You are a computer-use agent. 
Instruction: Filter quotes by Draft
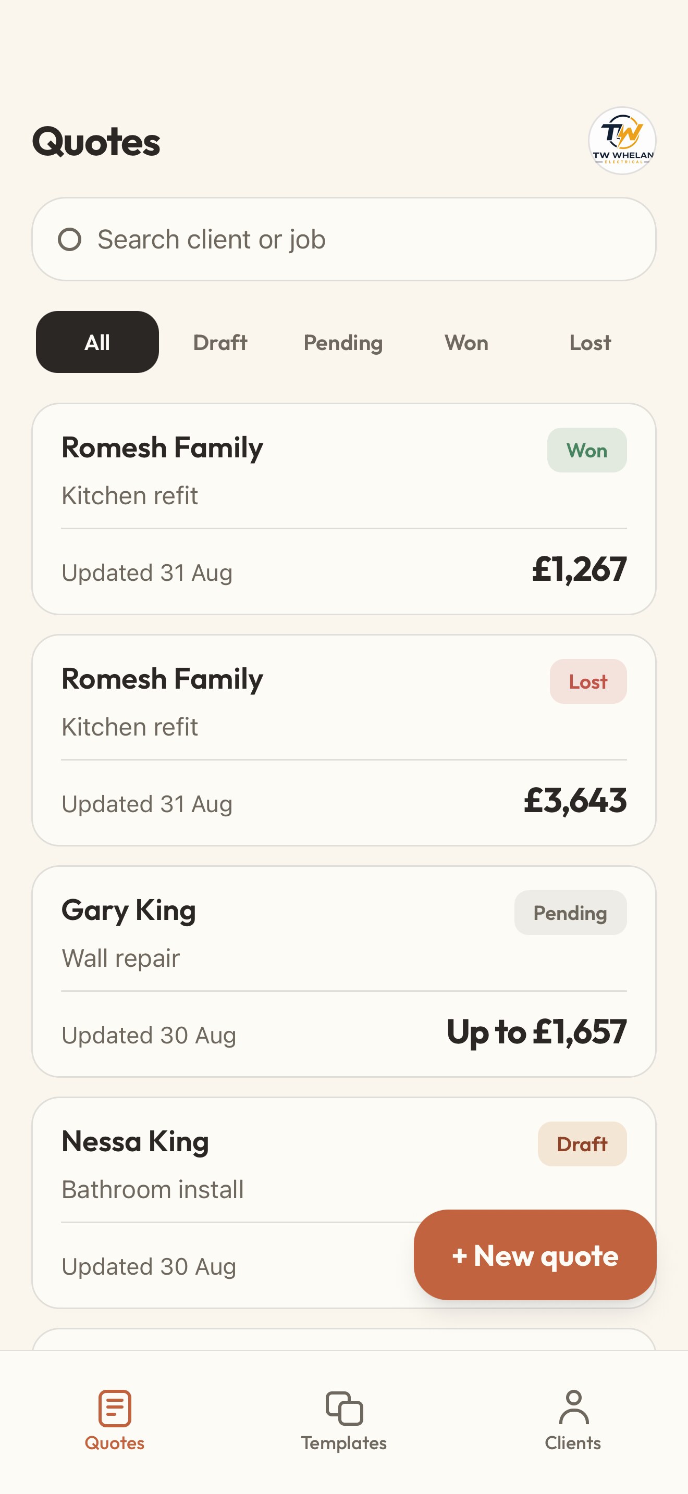point(220,342)
